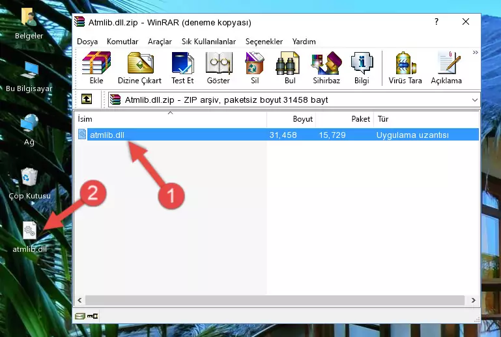The image size is (501, 337).
Task: Click the key password icon in status bar
Action: point(93,316)
